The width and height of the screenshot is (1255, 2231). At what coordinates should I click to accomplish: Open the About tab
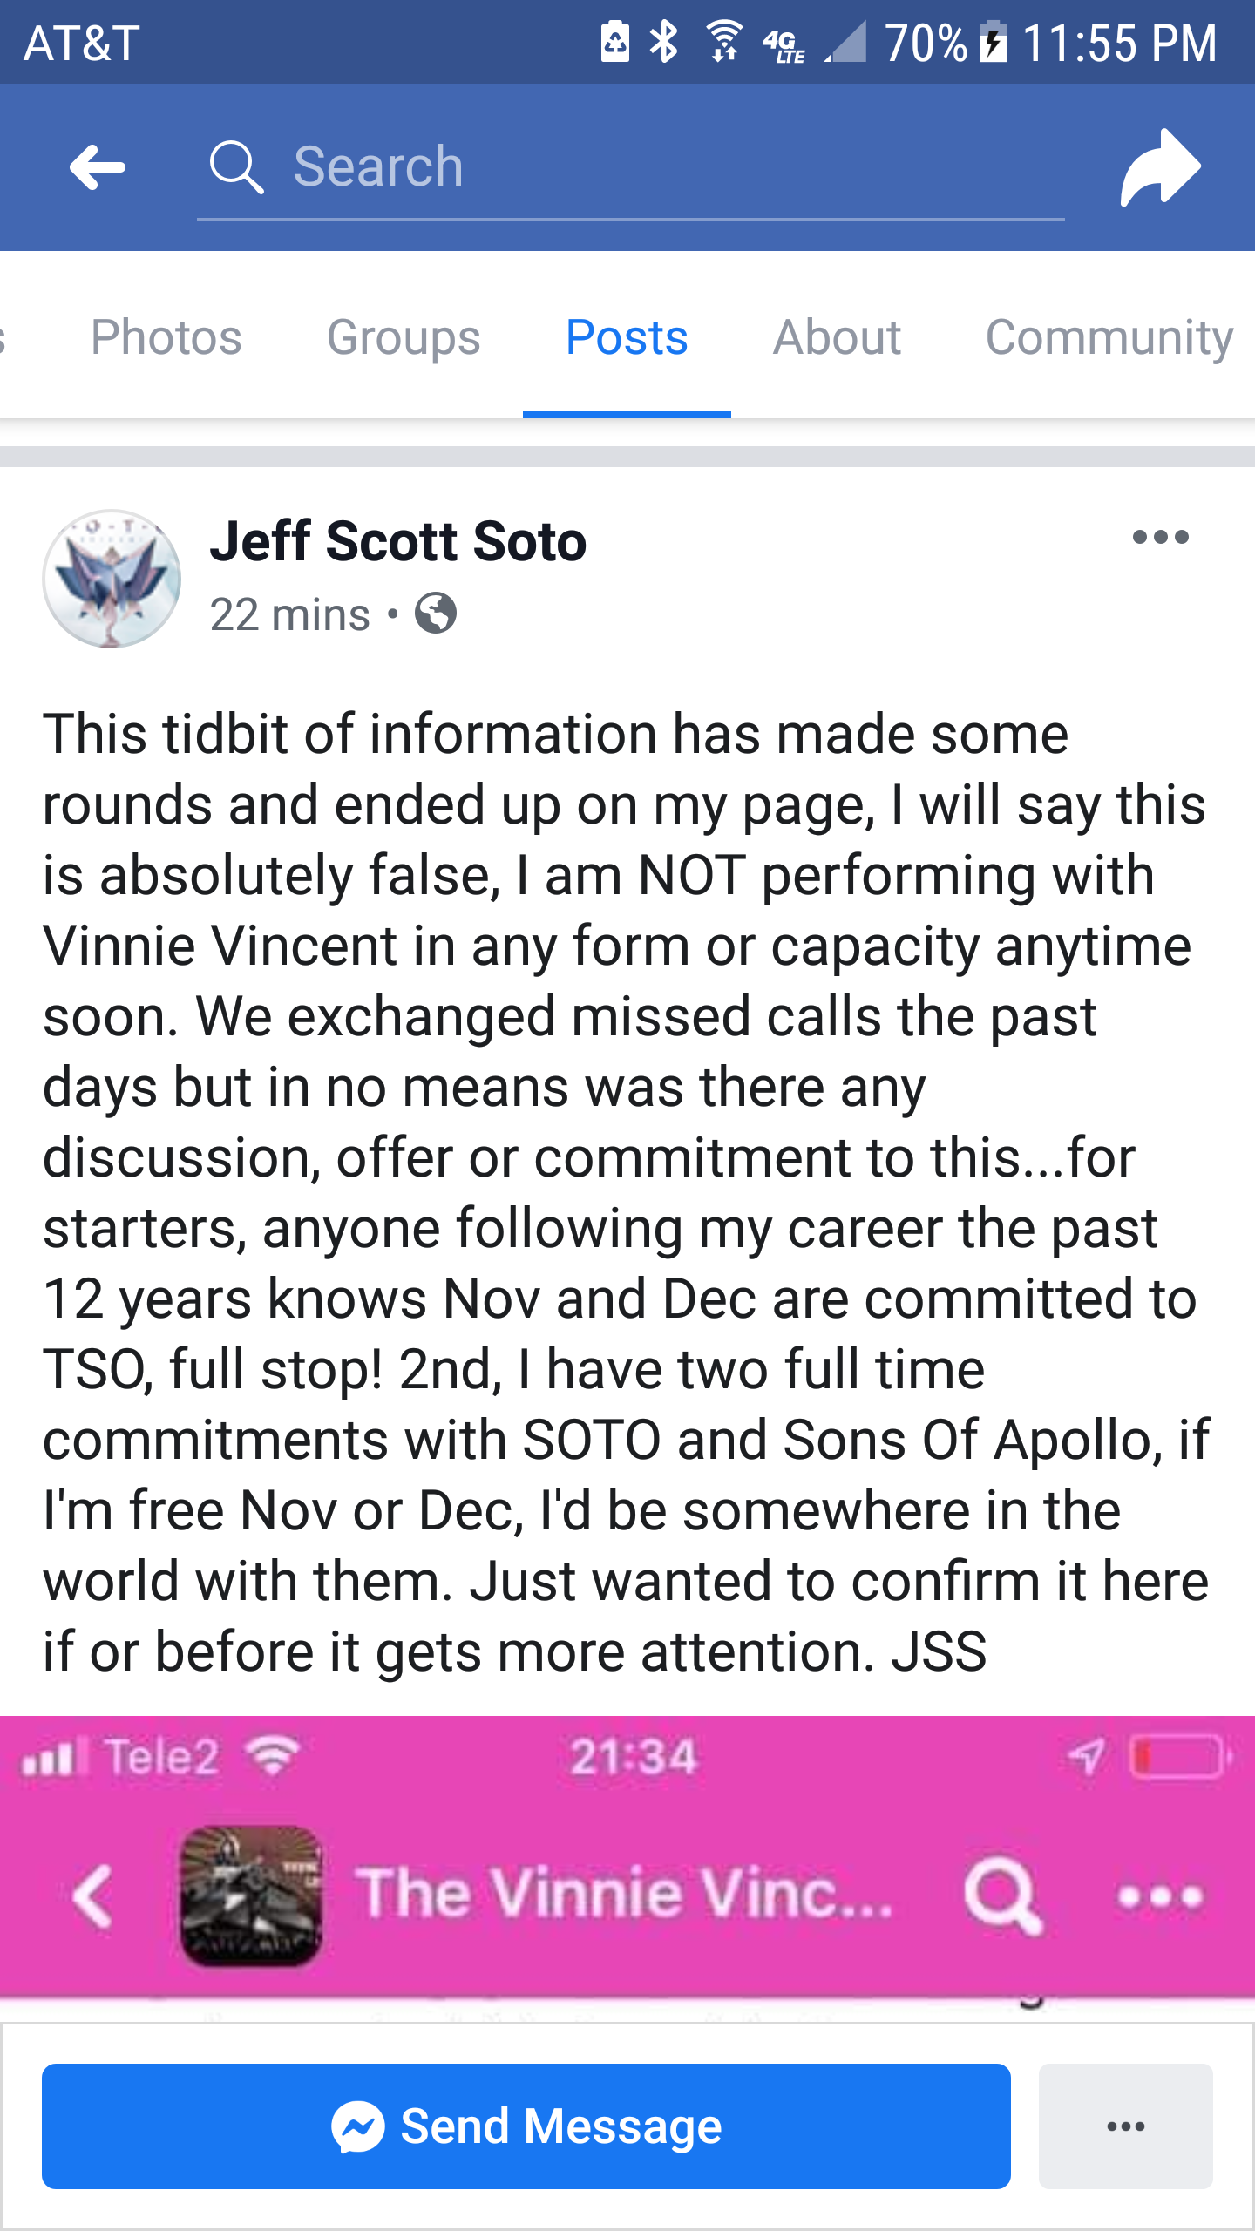[x=837, y=337]
